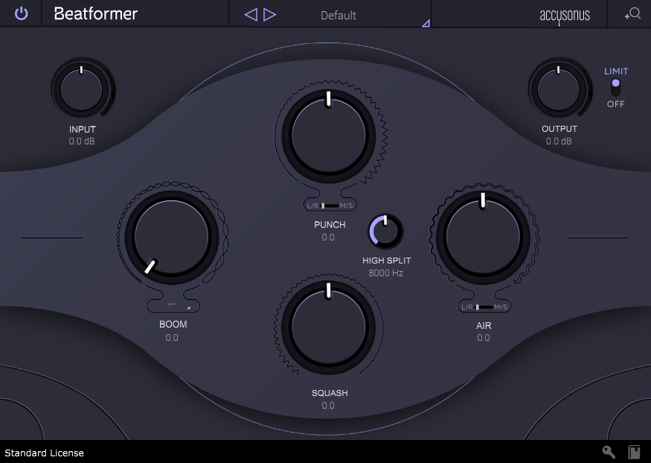Open the BOOM frequency selector dropdown
This screenshot has width=651, height=463.
173,304
